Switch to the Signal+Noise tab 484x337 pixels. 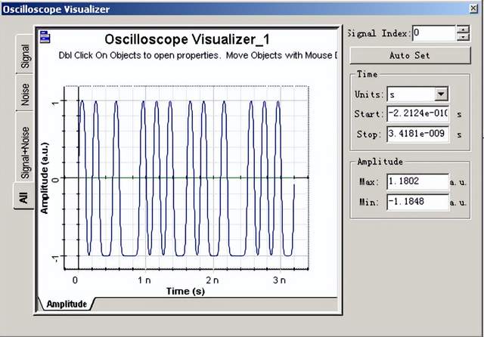click(x=25, y=147)
